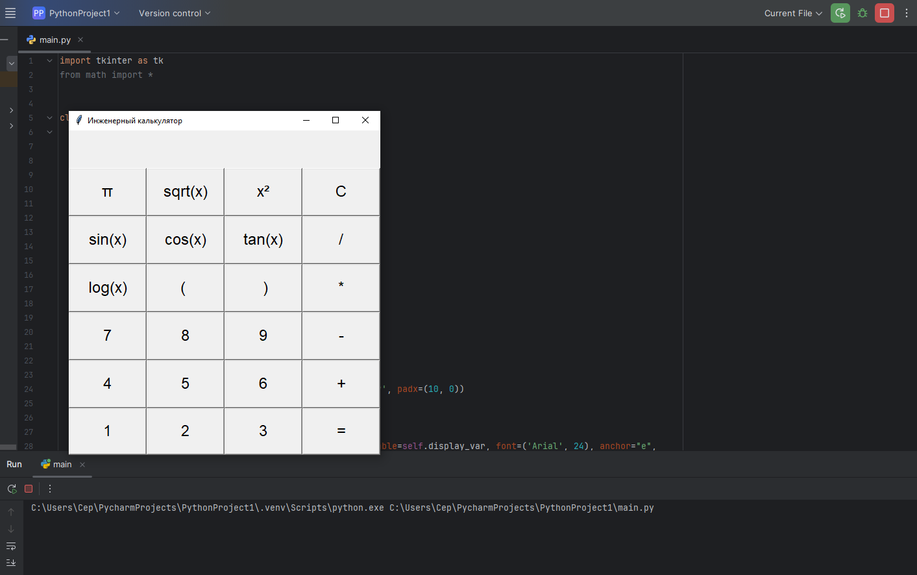Collapse the import block at line 1
Viewport: 917px width, 575px height.
(49, 60)
